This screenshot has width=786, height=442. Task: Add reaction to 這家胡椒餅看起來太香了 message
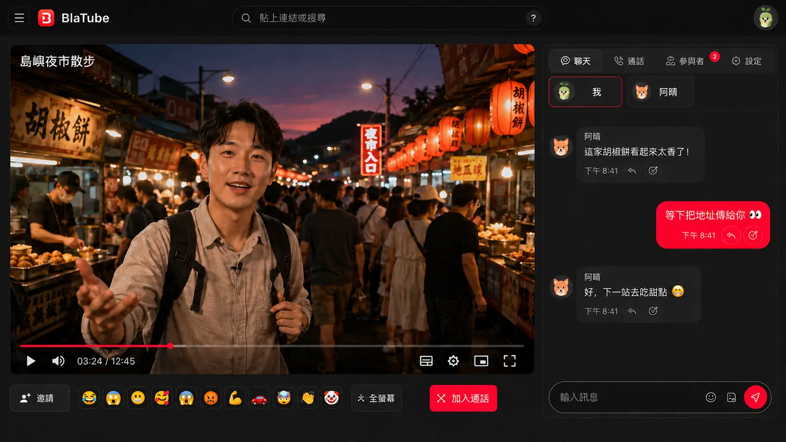click(653, 170)
